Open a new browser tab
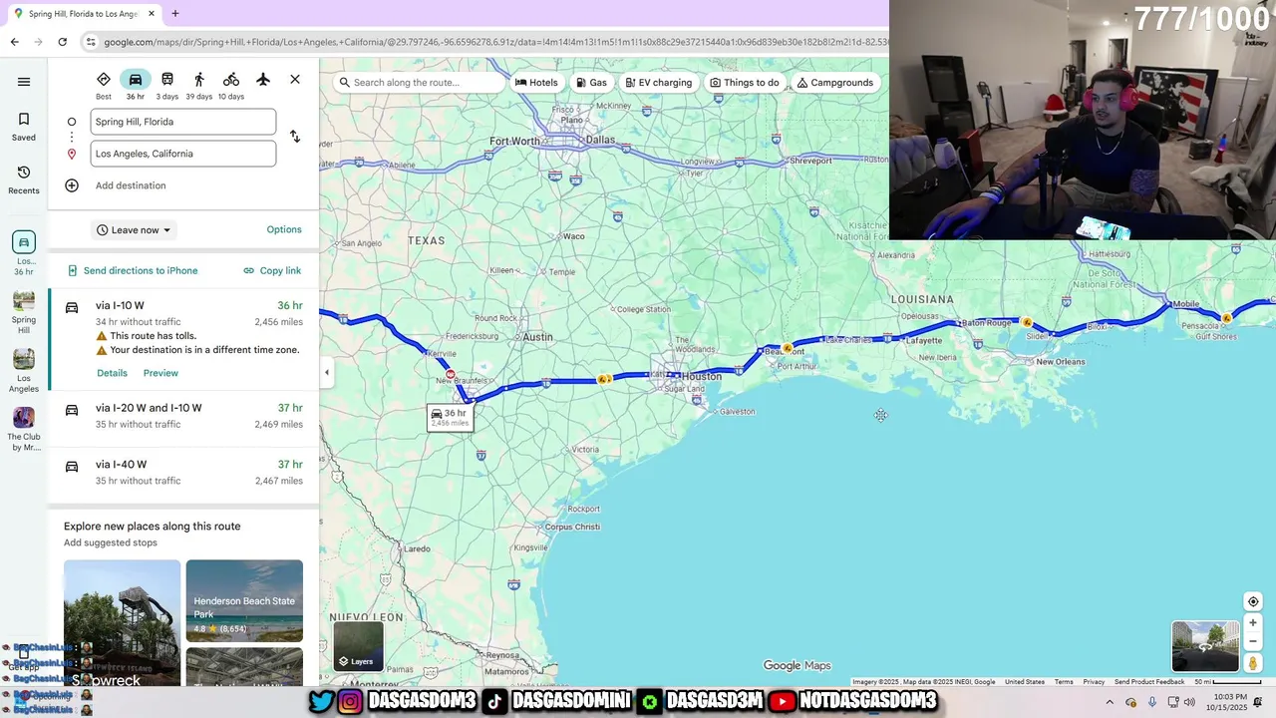Image resolution: width=1276 pixels, height=718 pixels. [175, 14]
